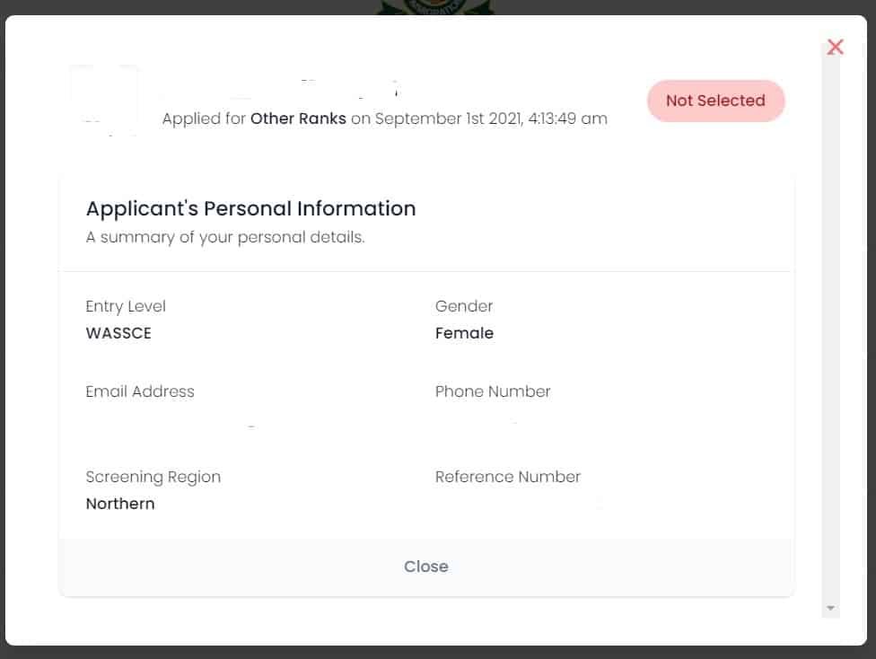Click the Applicant's Personal Information heading
This screenshot has height=659, width=876.
[x=250, y=208]
